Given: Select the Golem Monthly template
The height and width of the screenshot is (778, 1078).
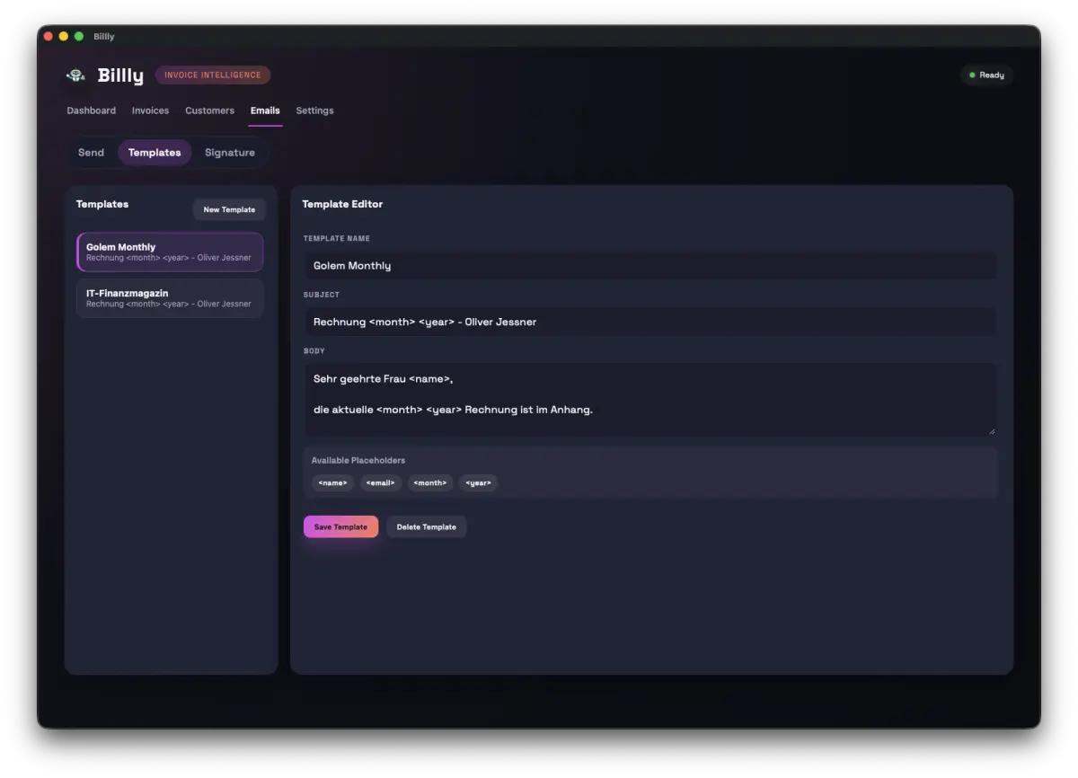Looking at the screenshot, I should tap(169, 252).
